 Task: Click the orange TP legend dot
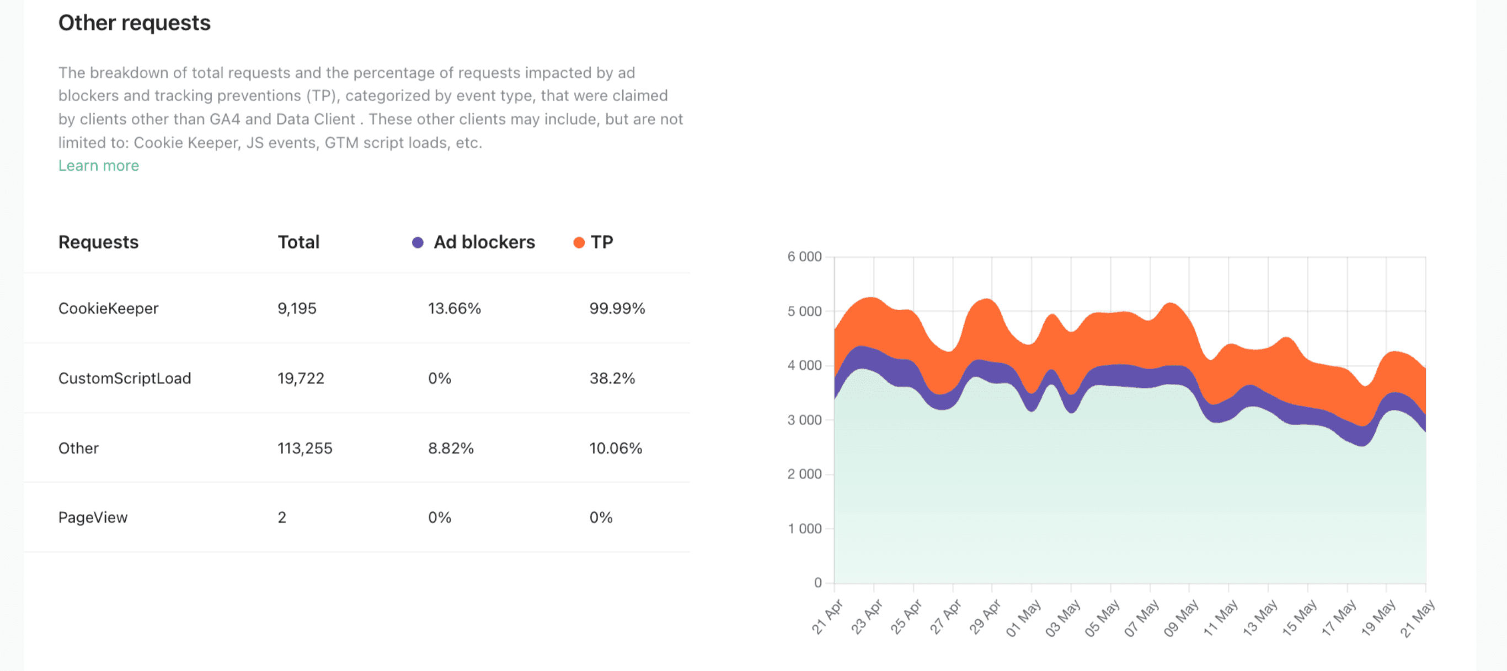579,242
